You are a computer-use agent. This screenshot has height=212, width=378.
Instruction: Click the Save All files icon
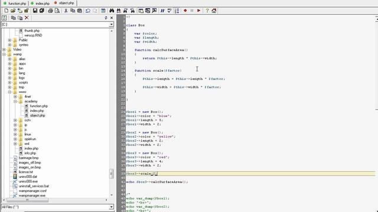(42, 11)
